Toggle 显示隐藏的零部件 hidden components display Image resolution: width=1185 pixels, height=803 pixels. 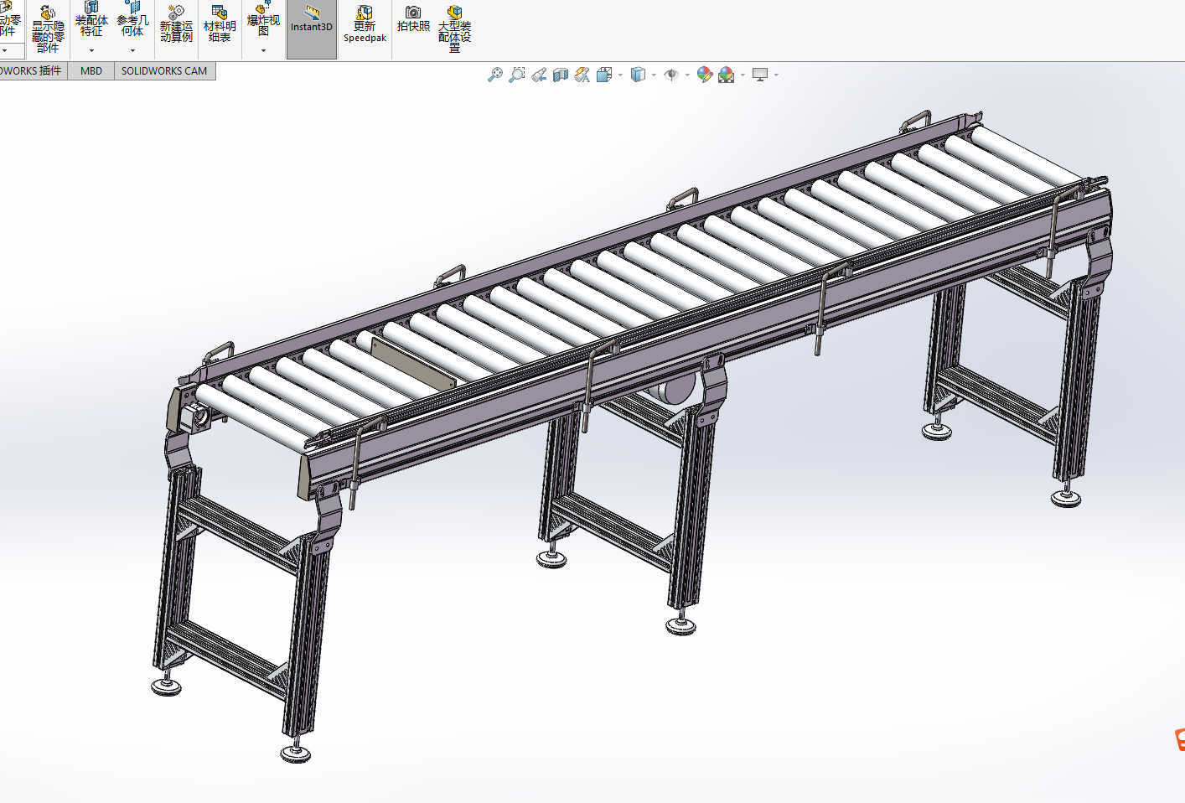coord(48,29)
